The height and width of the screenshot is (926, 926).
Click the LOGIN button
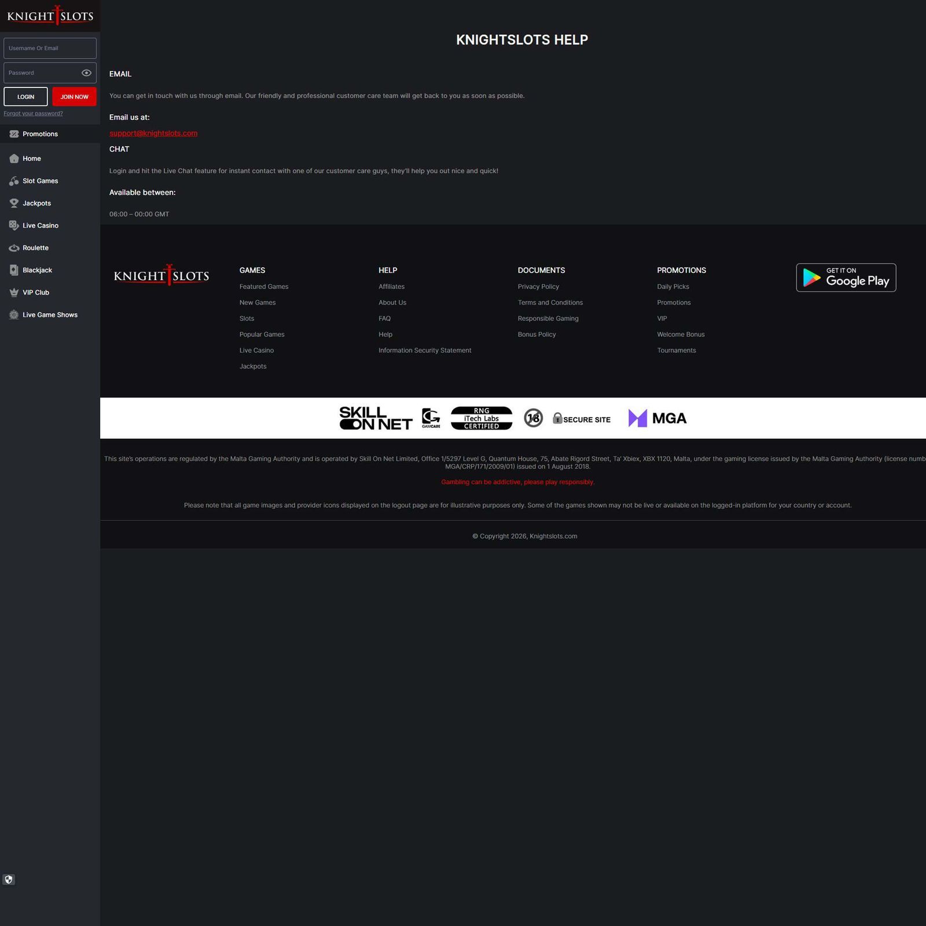tap(25, 97)
